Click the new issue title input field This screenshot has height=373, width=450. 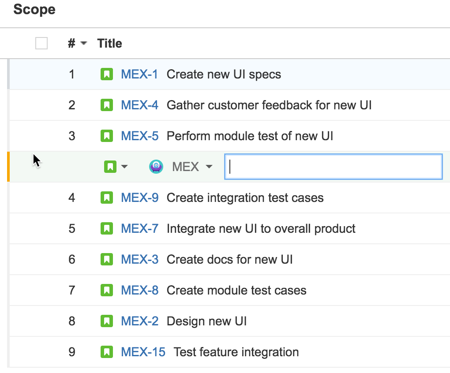click(x=333, y=167)
